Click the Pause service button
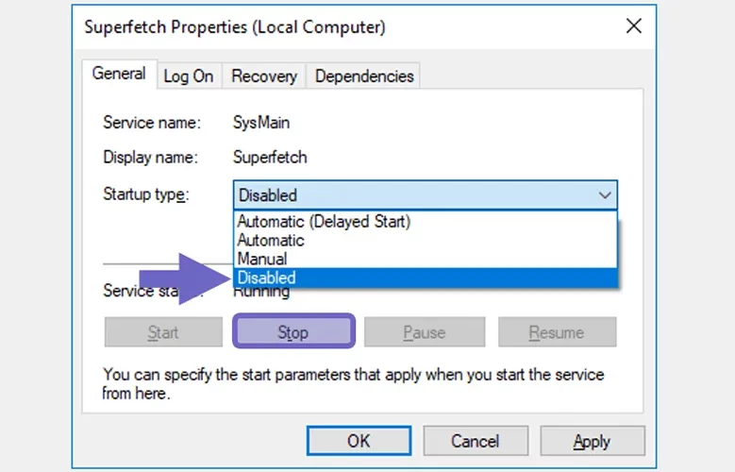The height and width of the screenshot is (472, 735). [425, 332]
